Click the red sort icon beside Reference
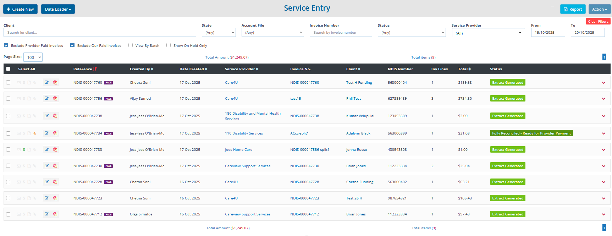612x236 pixels. 95,69
